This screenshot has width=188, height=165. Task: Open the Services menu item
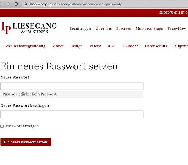click(124, 29)
